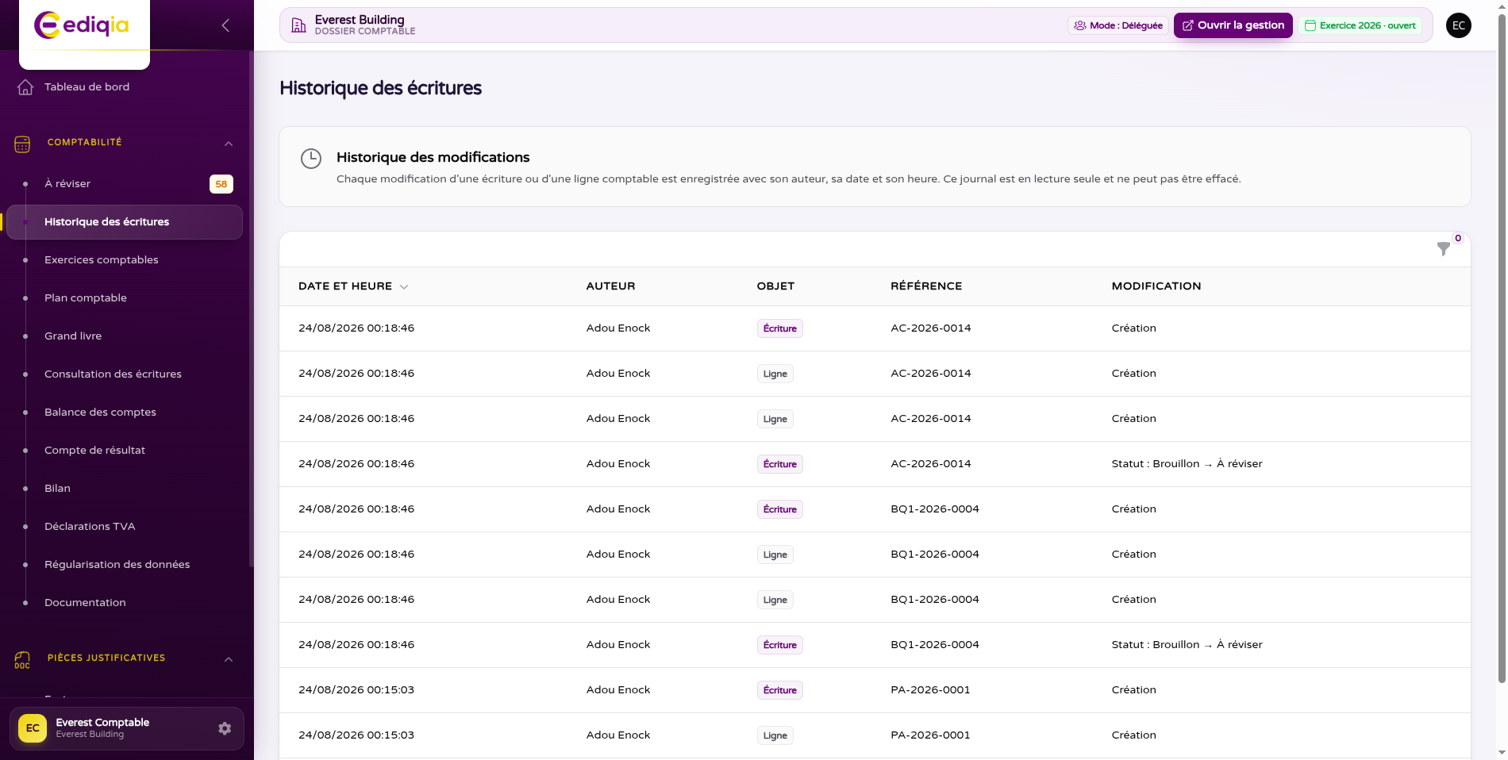Select Historique des écritures menu item
1508x760 pixels.
tap(125, 222)
